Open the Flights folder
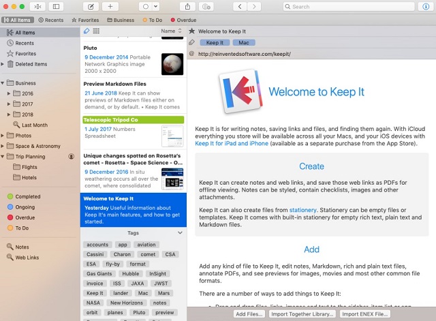Viewport: 436px width, 321px height. click(29, 167)
